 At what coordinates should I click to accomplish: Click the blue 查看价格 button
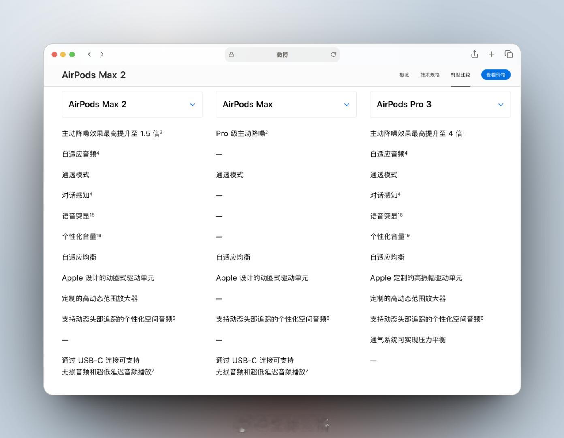tap(496, 75)
